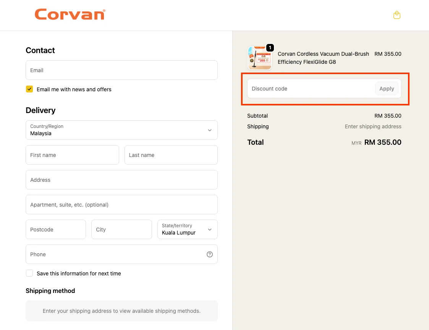Screen dimensions: 429x330
Task: Open the shopping bag cart icon
Action: point(397,15)
